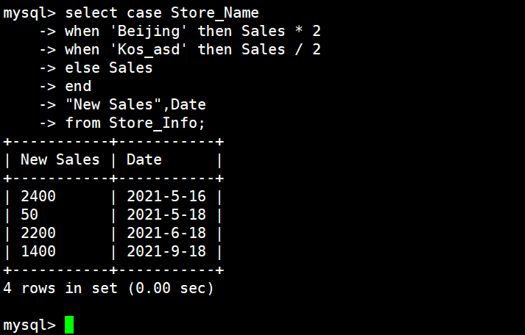Click the "Date" column header in the result table
The height and width of the screenshot is (335, 525).
144,159
